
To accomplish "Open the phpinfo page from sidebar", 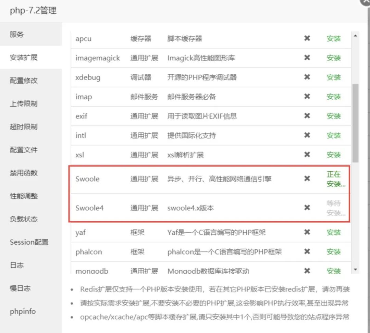I will [x=23, y=311].
